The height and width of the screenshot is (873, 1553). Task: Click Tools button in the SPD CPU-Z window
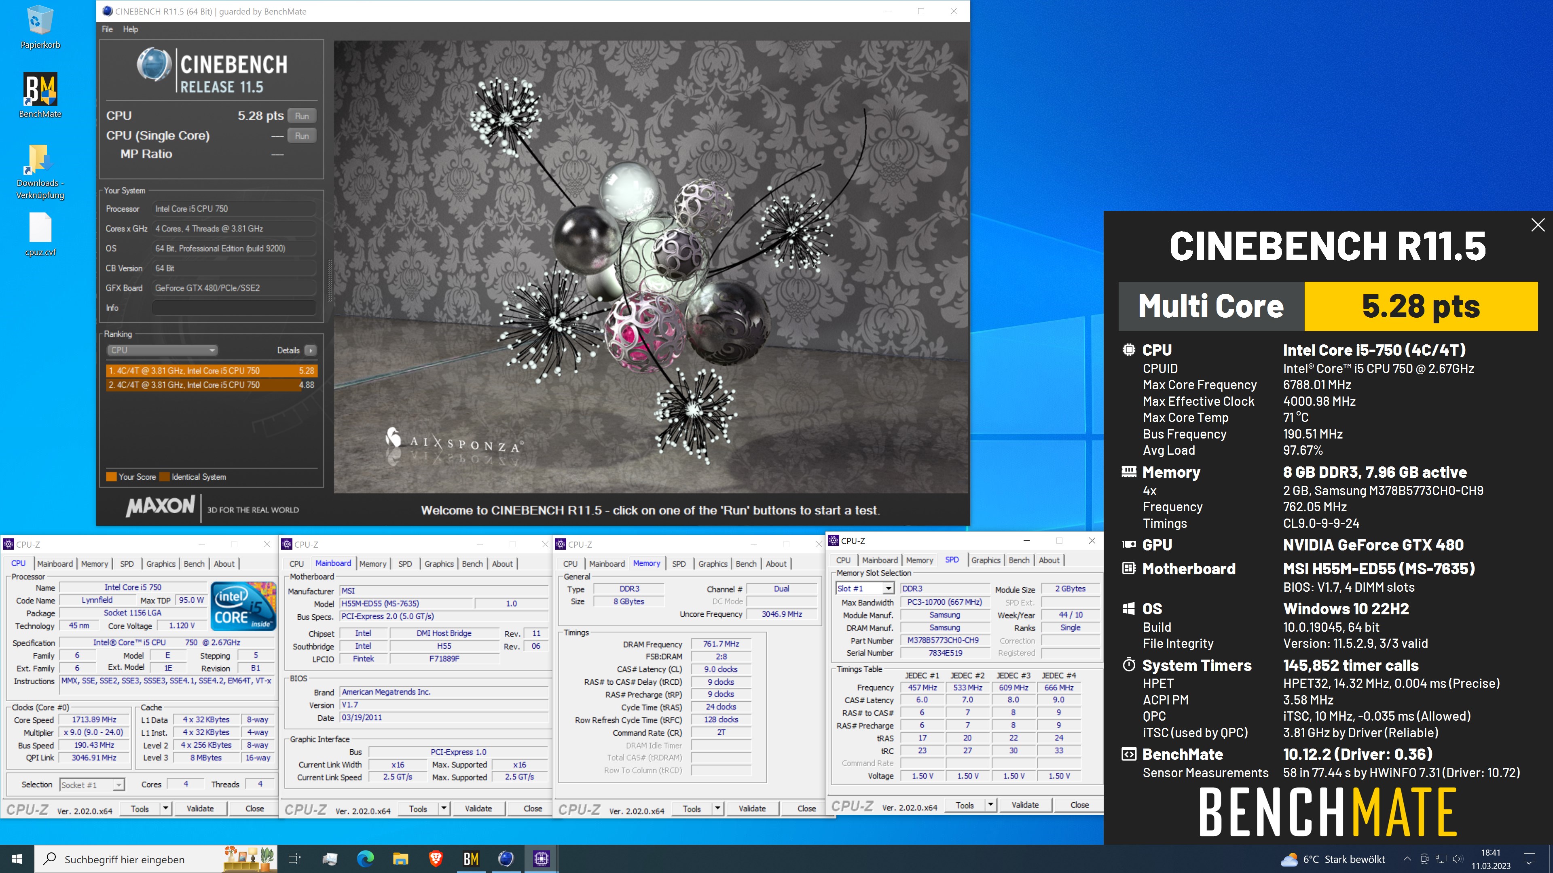coord(965,804)
